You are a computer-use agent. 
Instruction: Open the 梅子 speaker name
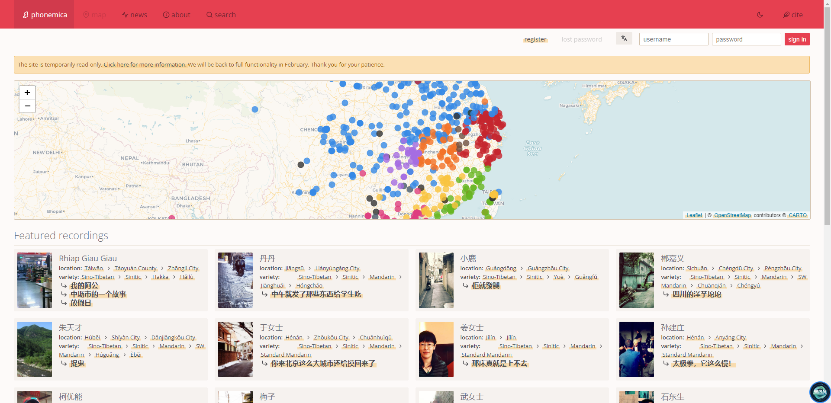coord(267,397)
